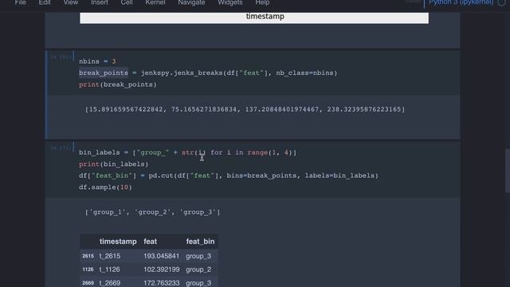This screenshot has width=510, height=287.
Task: Click the bin_labels list comprehension line
Action: [188, 152]
